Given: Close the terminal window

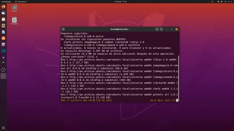Looking at the screenshot, I should [177, 29].
